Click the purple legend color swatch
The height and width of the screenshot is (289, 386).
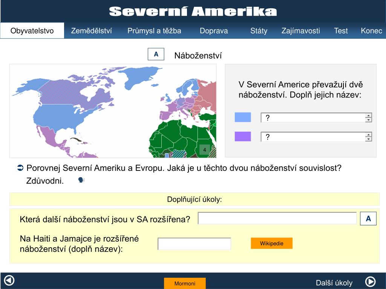pyautogui.click(x=243, y=136)
